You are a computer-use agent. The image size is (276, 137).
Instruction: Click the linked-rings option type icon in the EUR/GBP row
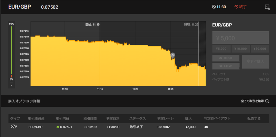13,126
